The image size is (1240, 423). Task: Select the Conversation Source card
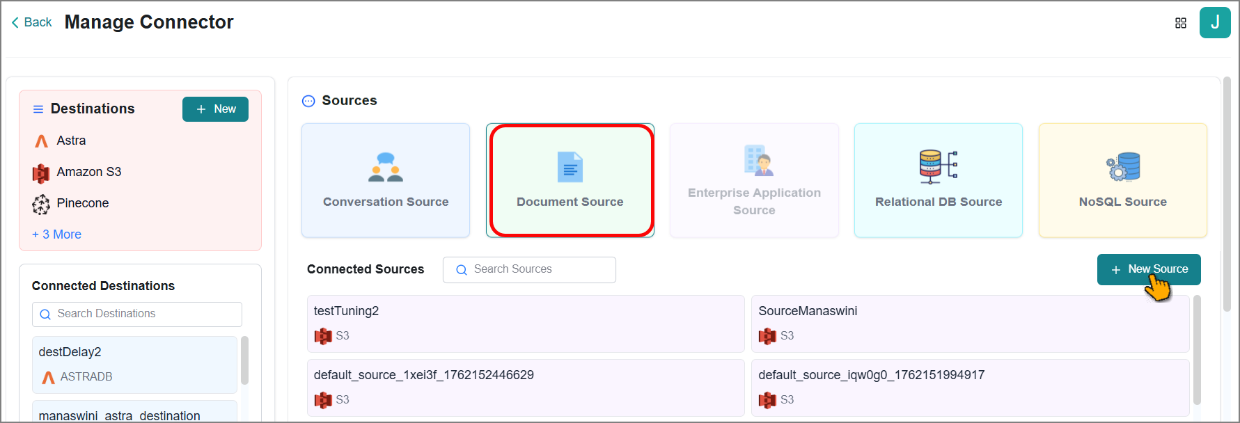pyautogui.click(x=386, y=180)
